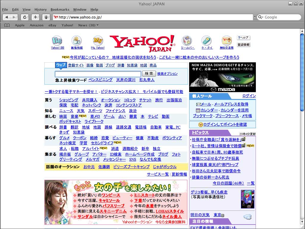This screenshot has width=305, height=229.
Task: Open the ペンスピニング trending search link
Action: (x=100, y=80)
